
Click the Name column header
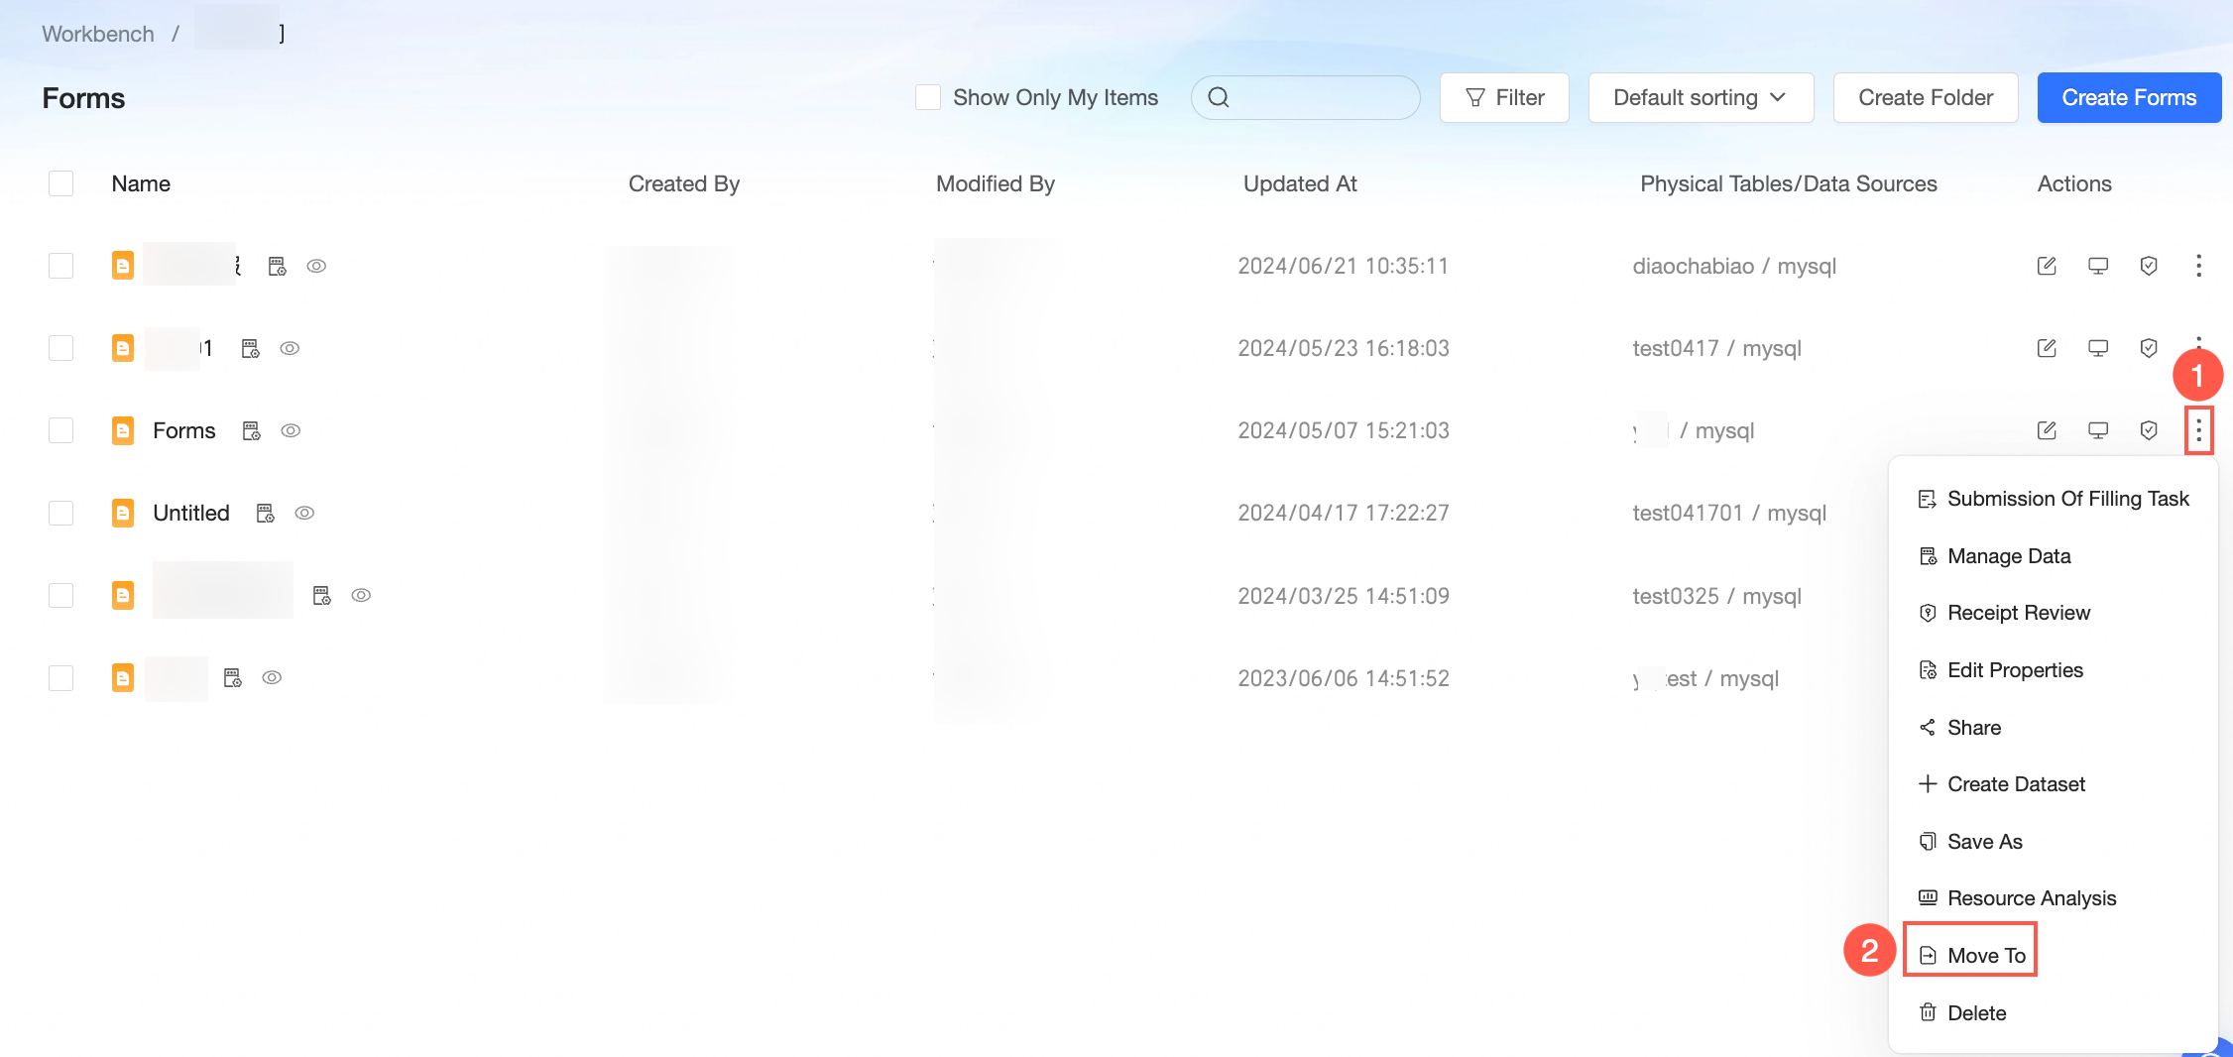click(141, 183)
